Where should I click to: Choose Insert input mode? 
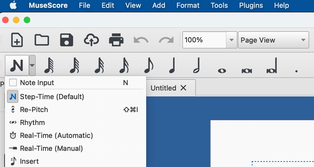[x=76, y=161]
